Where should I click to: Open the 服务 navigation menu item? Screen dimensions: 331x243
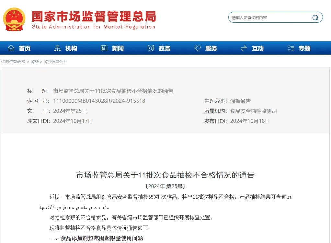coord(211,48)
